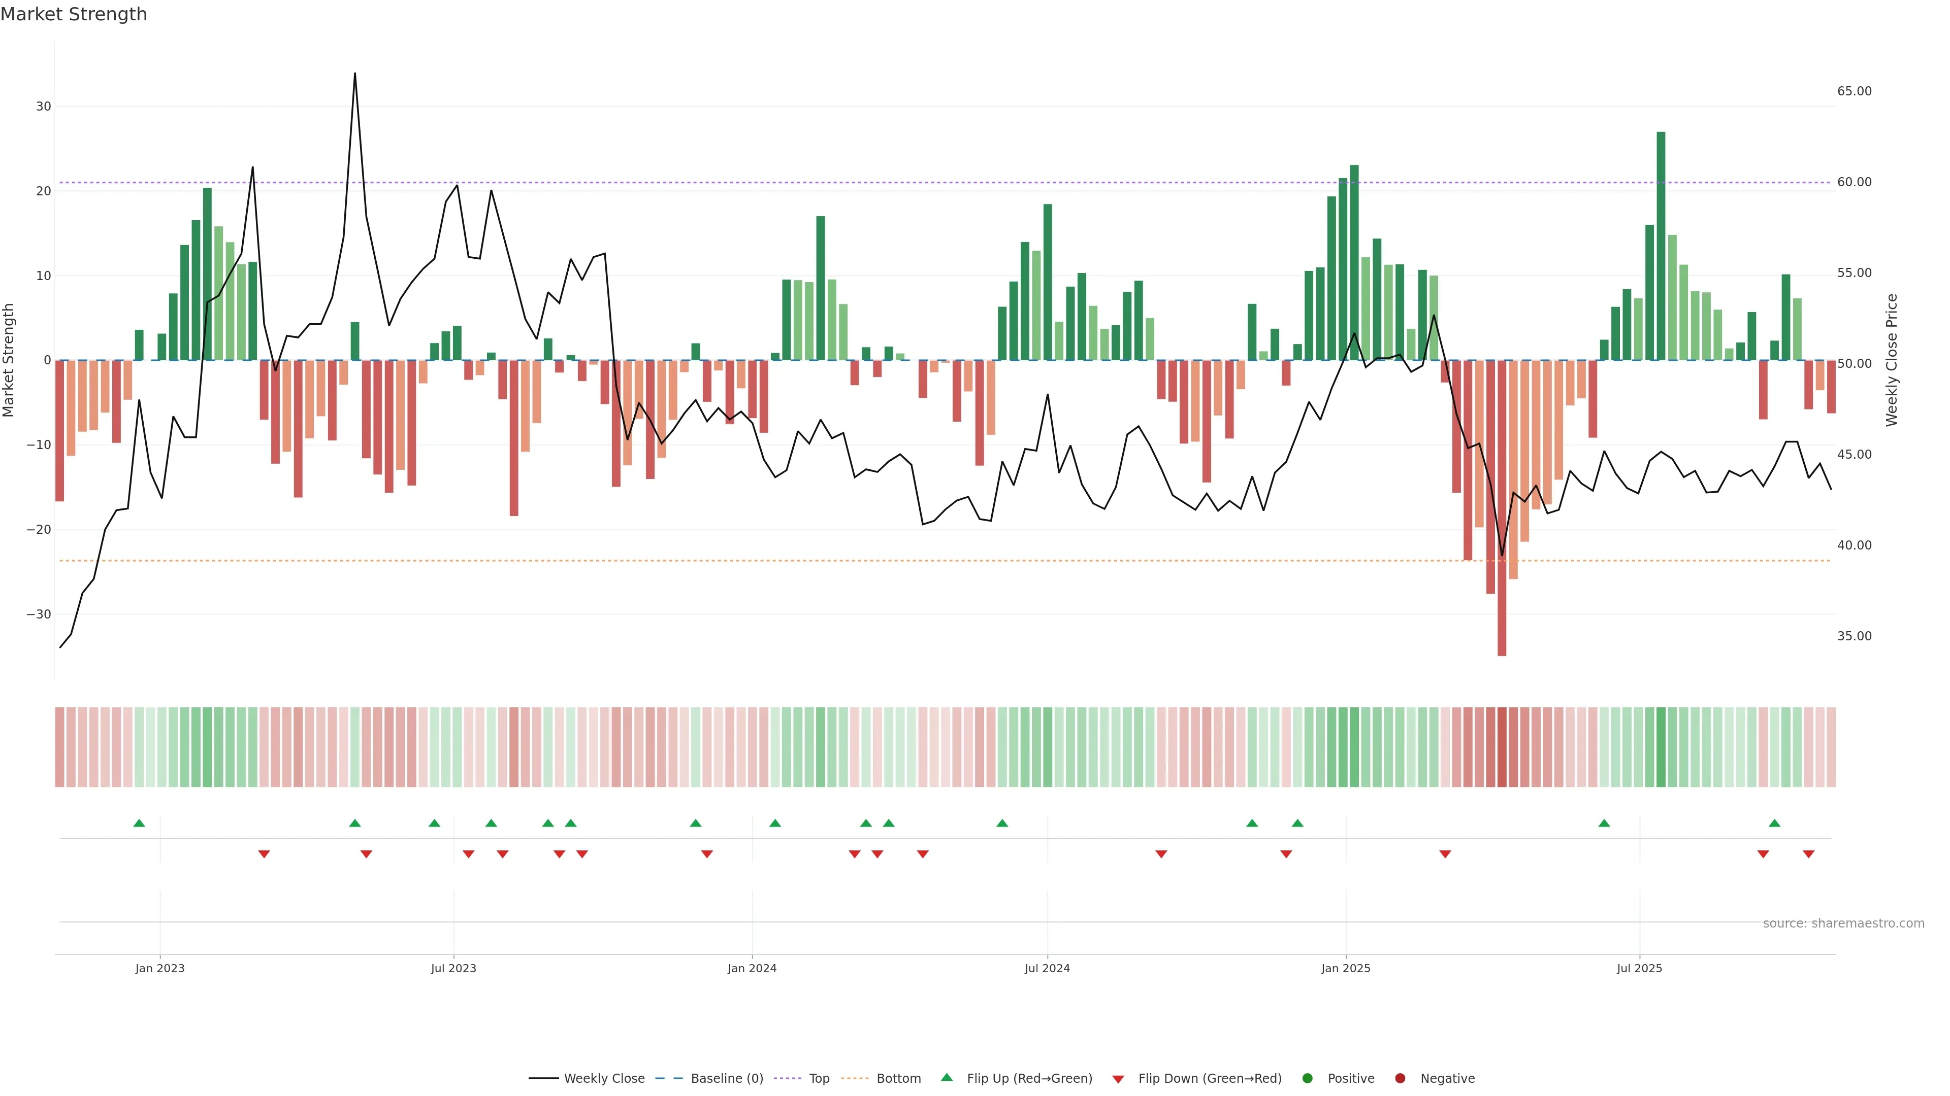Click the green flip-up marker just after Jan 2024
This screenshot has height=1096, width=1950.
point(775,823)
